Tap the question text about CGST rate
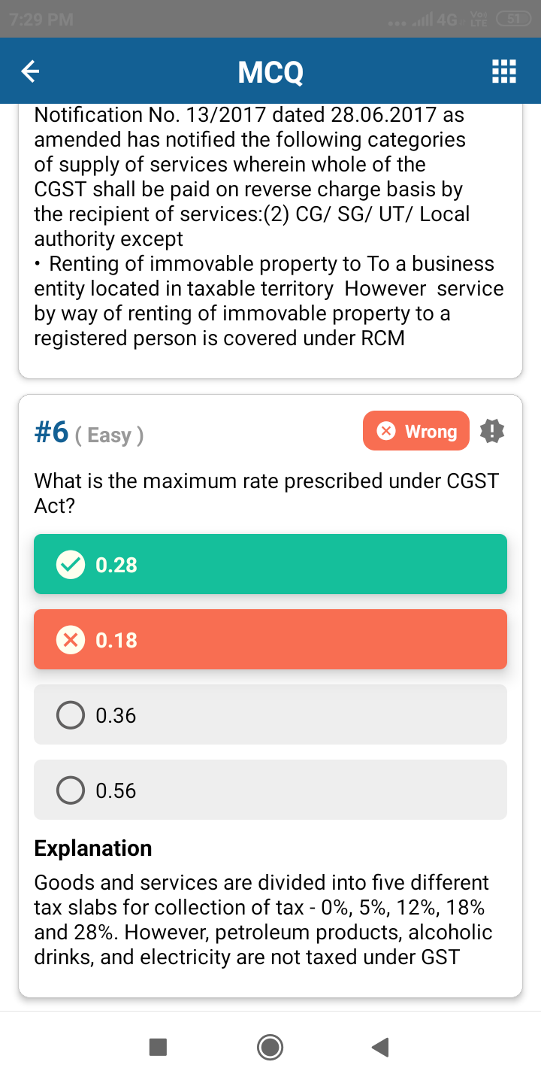 [x=267, y=493]
